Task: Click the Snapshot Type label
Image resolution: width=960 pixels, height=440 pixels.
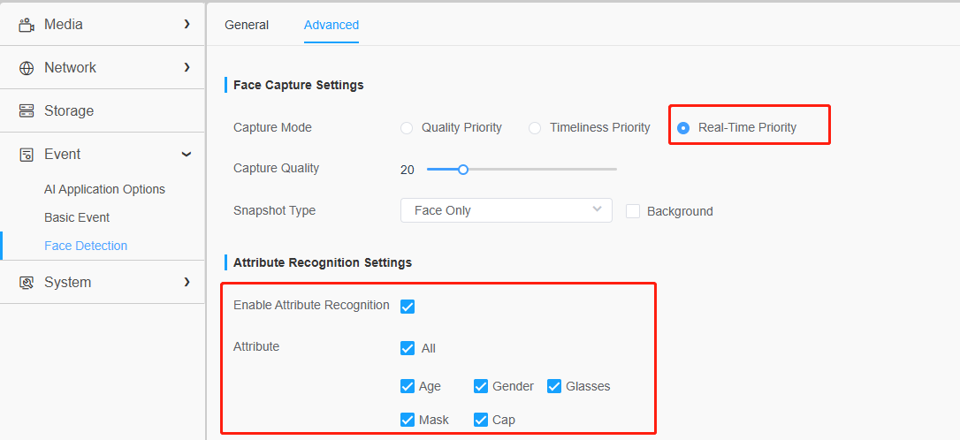Action: click(x=274, y=210)
